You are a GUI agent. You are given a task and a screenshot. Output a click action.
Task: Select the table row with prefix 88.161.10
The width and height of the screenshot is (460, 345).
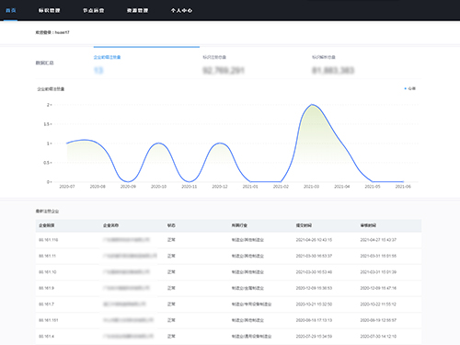click(x=228, y=272)
